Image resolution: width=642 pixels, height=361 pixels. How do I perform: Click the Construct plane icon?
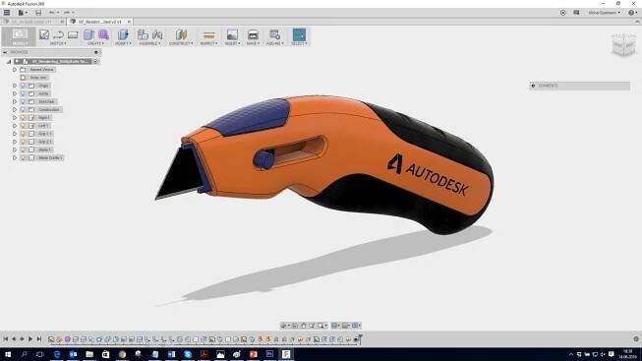click(181, 34)
